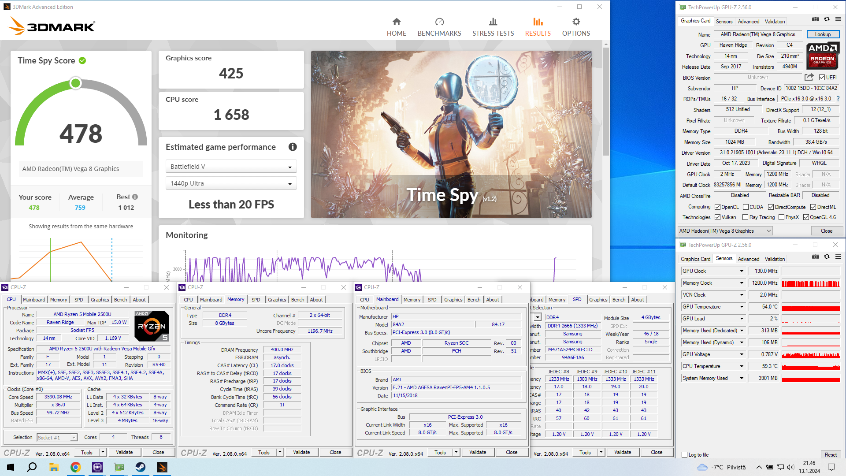Open the notification center icon
The image size is (846, 476).
tap(831, 467)
